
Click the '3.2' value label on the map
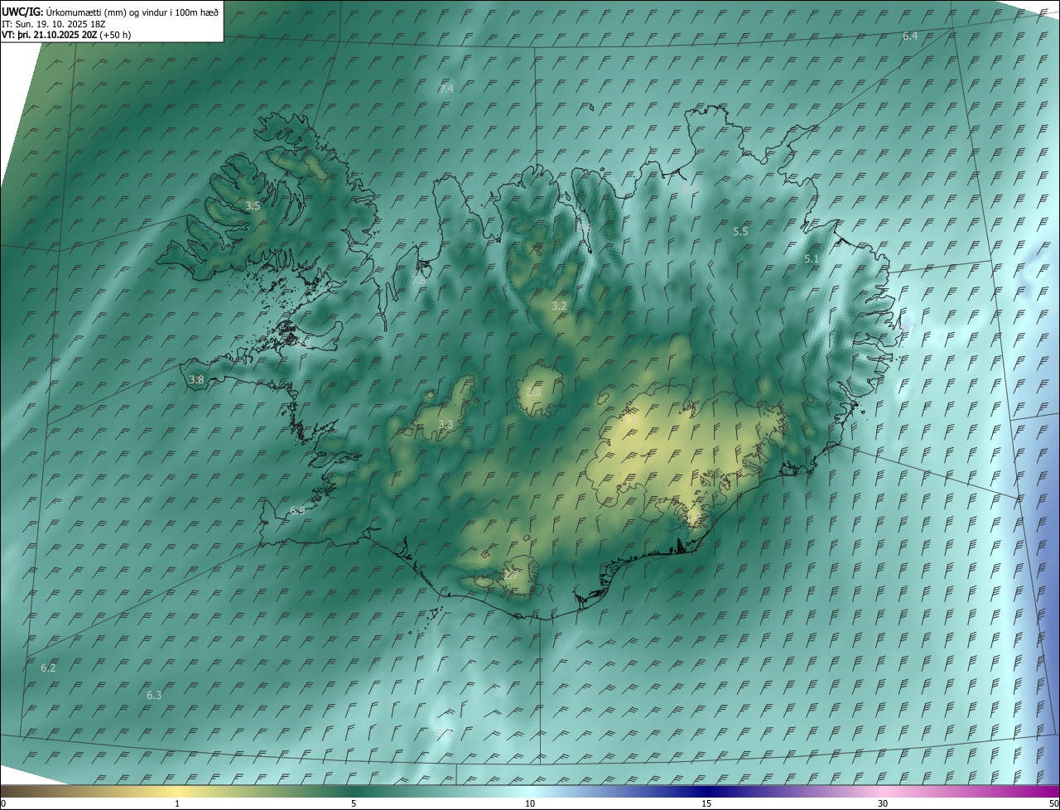click(x=559, y=306)
